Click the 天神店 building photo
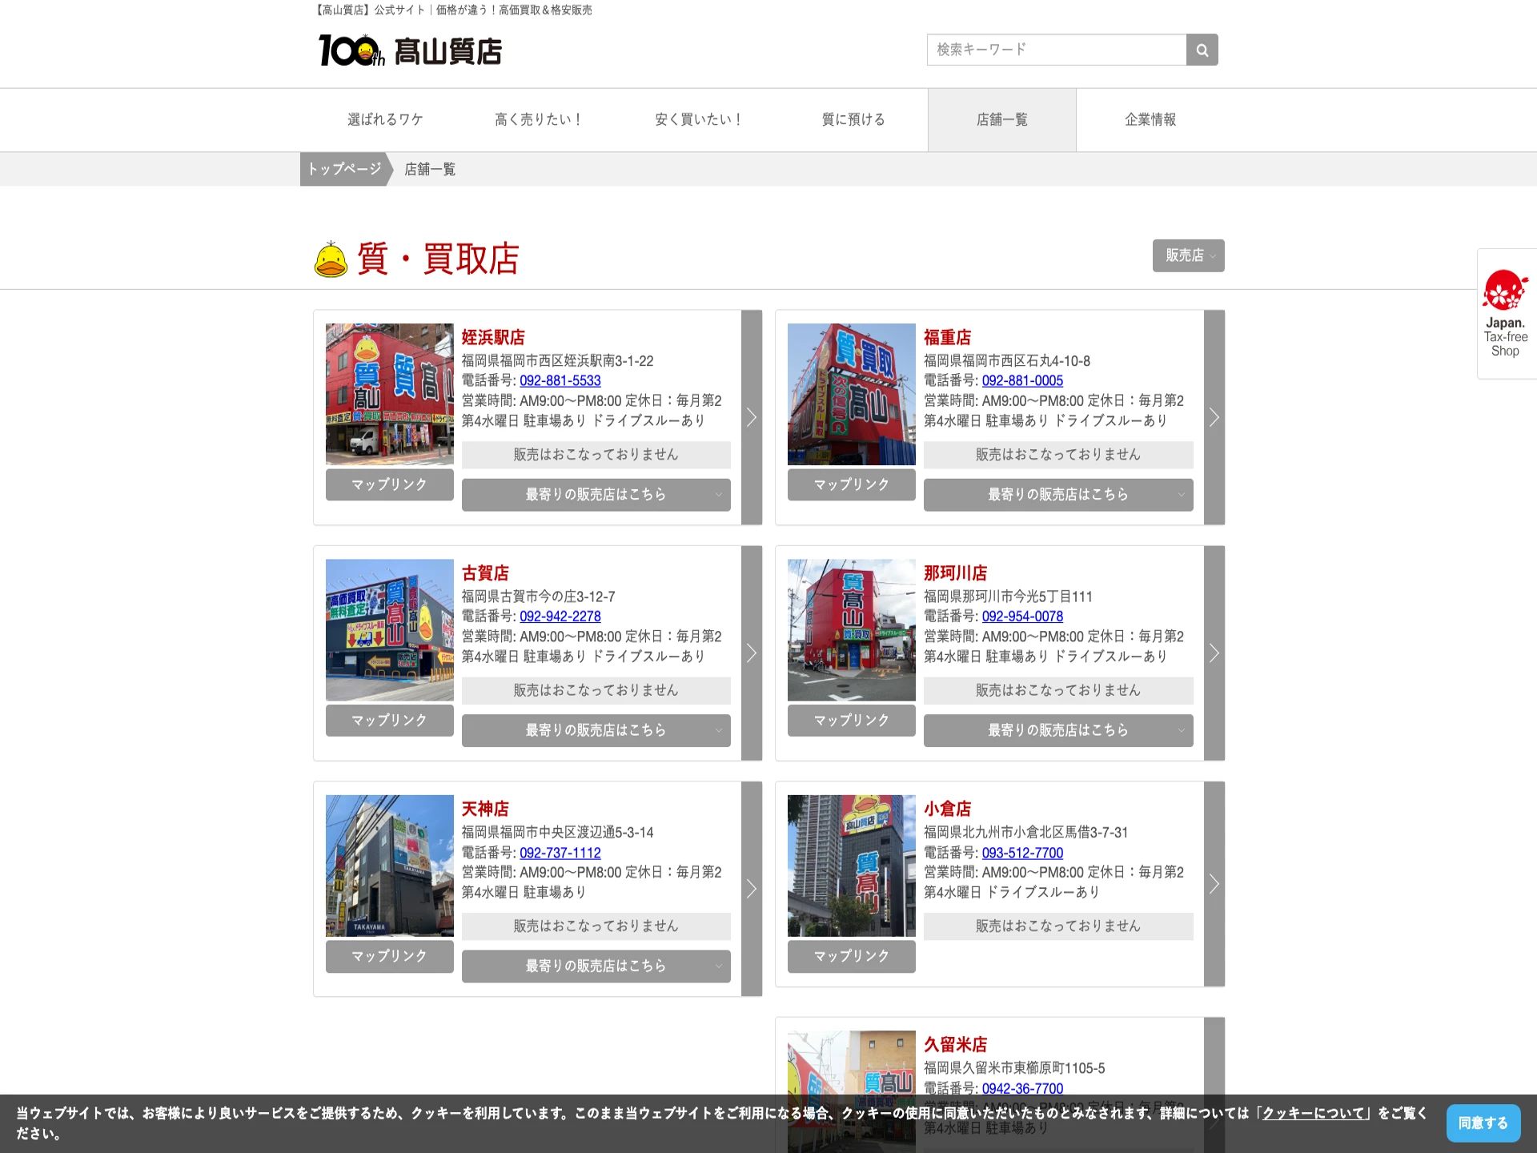 click(x=390, y=866)
